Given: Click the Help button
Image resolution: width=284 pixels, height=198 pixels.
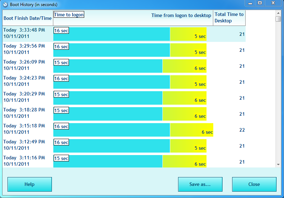Looking at the screenshot, I should pyautogui.click(x=30, y=184).
